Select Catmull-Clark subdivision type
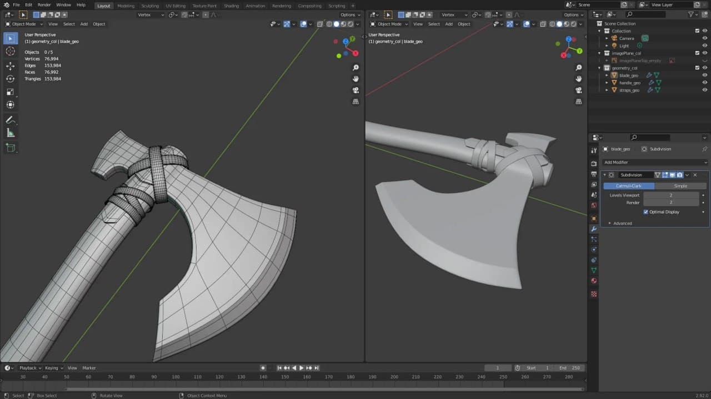 [629, 186]
